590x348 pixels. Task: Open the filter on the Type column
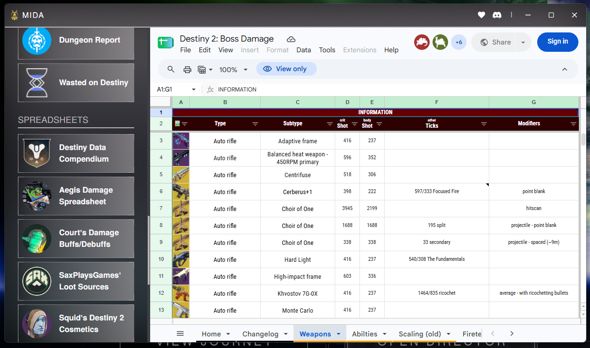255,124
